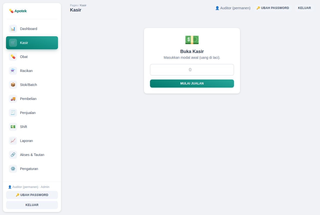Click the Kasir shopping cart icon

[x=13, y=43]
